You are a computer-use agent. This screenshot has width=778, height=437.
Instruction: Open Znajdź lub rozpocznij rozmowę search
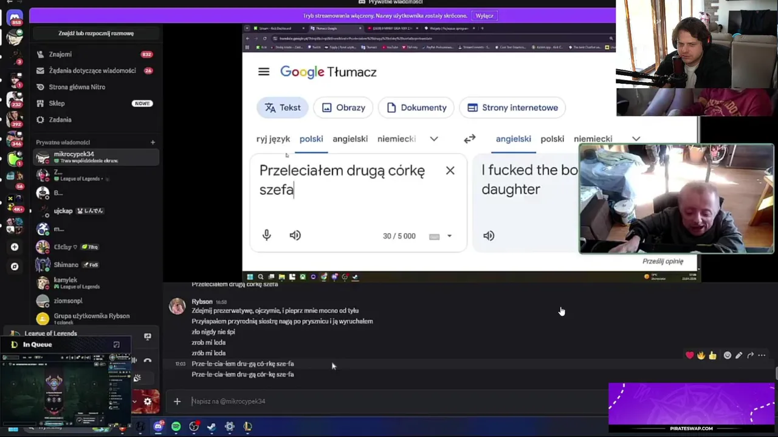tap(96, 33)
